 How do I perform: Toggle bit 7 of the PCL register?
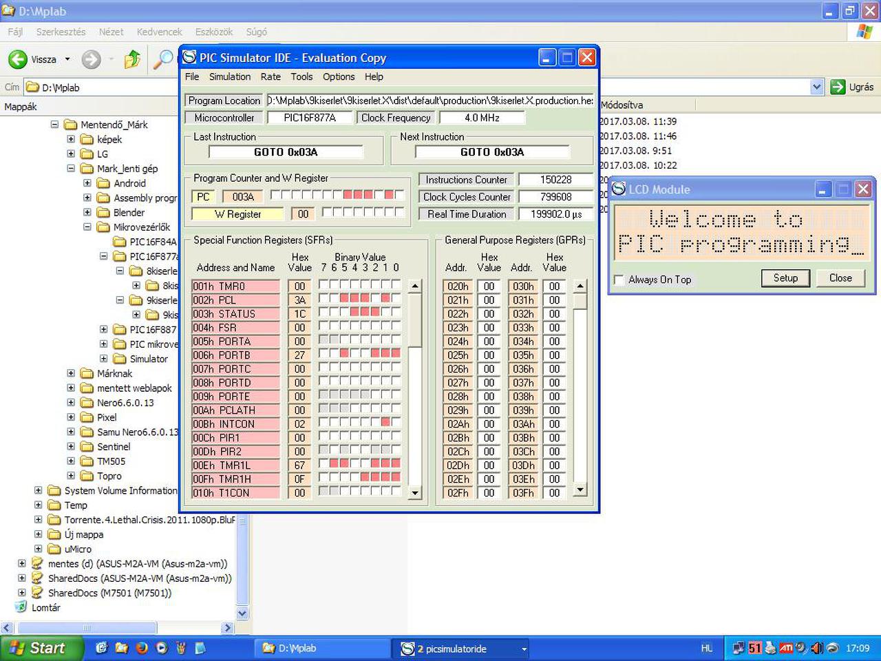(323, 298)
